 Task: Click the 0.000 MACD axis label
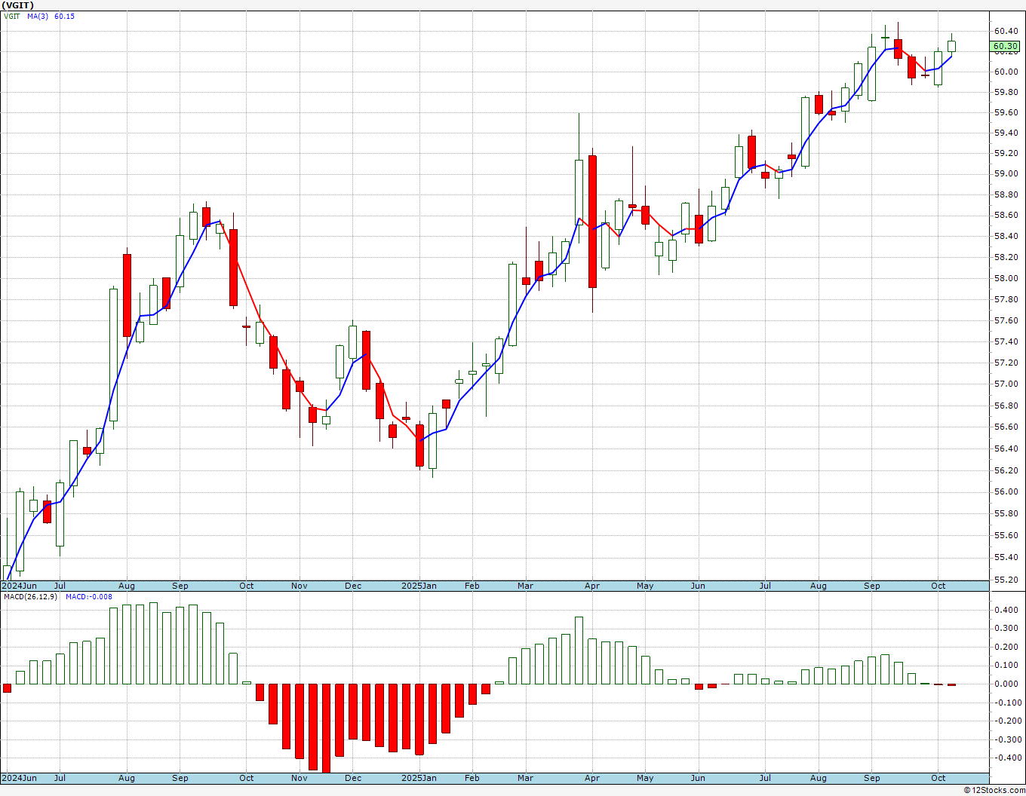click(x=1006, y=684)
